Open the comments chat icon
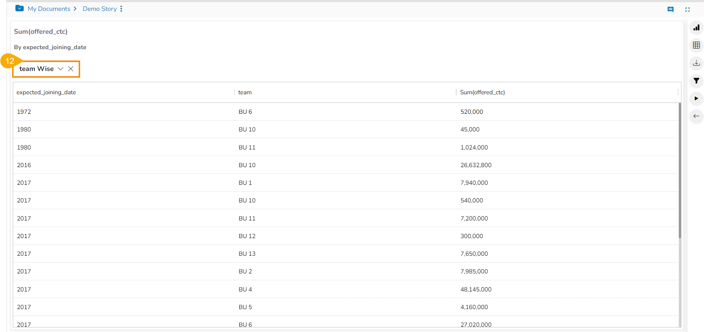This screenshot has height=332, width=704. pyautogui.click(x=670, y=9)
